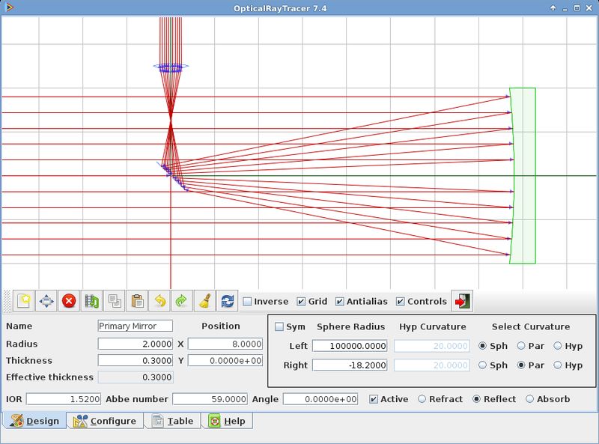This screenshot has width=599, height=444.
Task: Click the Thickness field showing 0.3000
Action: [x=136, y=360]
